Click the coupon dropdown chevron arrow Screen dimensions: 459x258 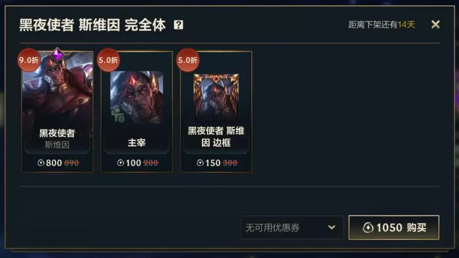click(x=331, y=227)
